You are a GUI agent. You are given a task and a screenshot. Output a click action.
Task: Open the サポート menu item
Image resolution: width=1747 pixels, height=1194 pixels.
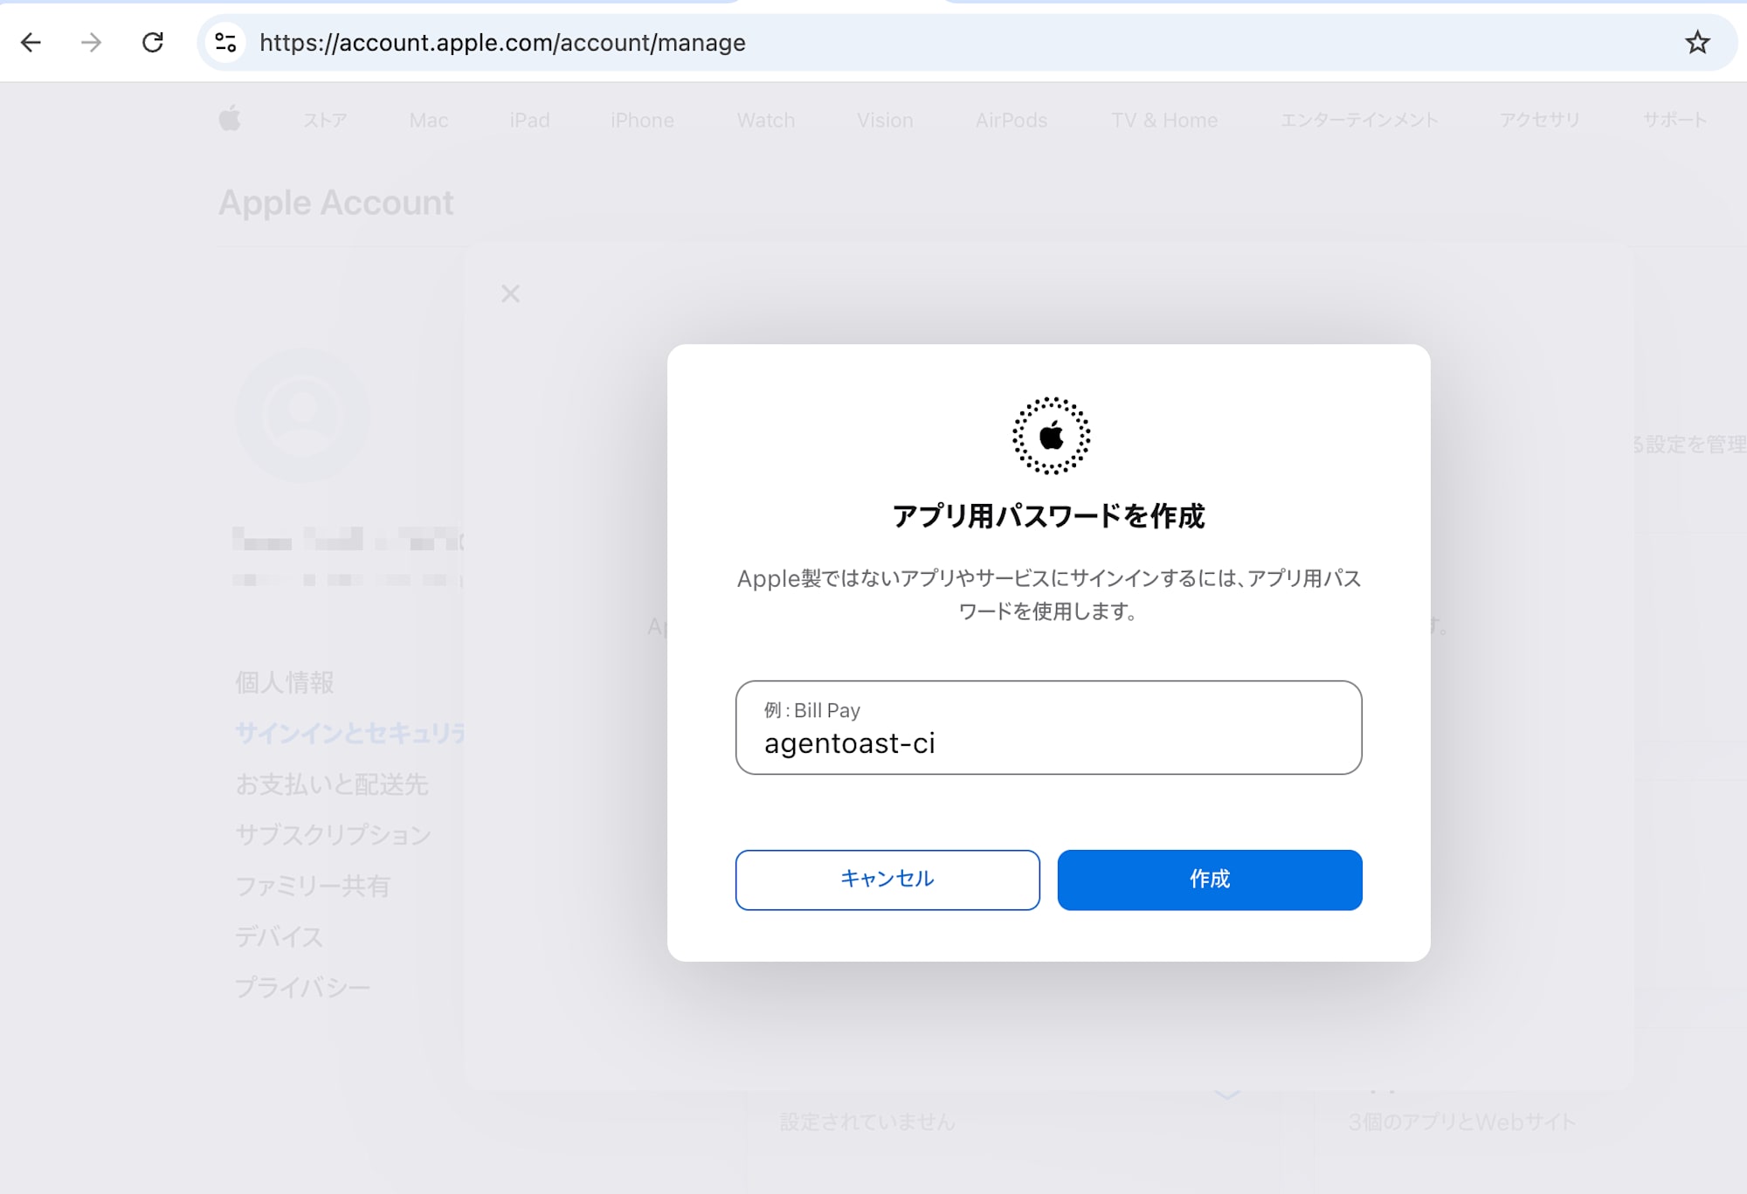point(1674,121)
